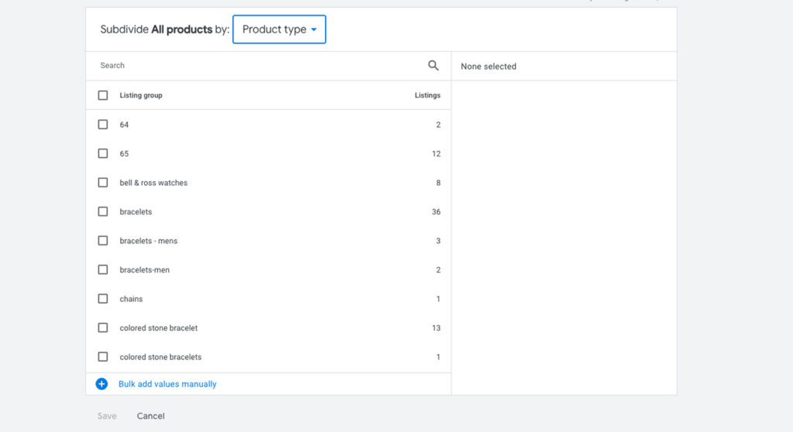This screenshot has width=793, height=432.
Task: Open the Product type dropdown
Action: coord(279,29)
